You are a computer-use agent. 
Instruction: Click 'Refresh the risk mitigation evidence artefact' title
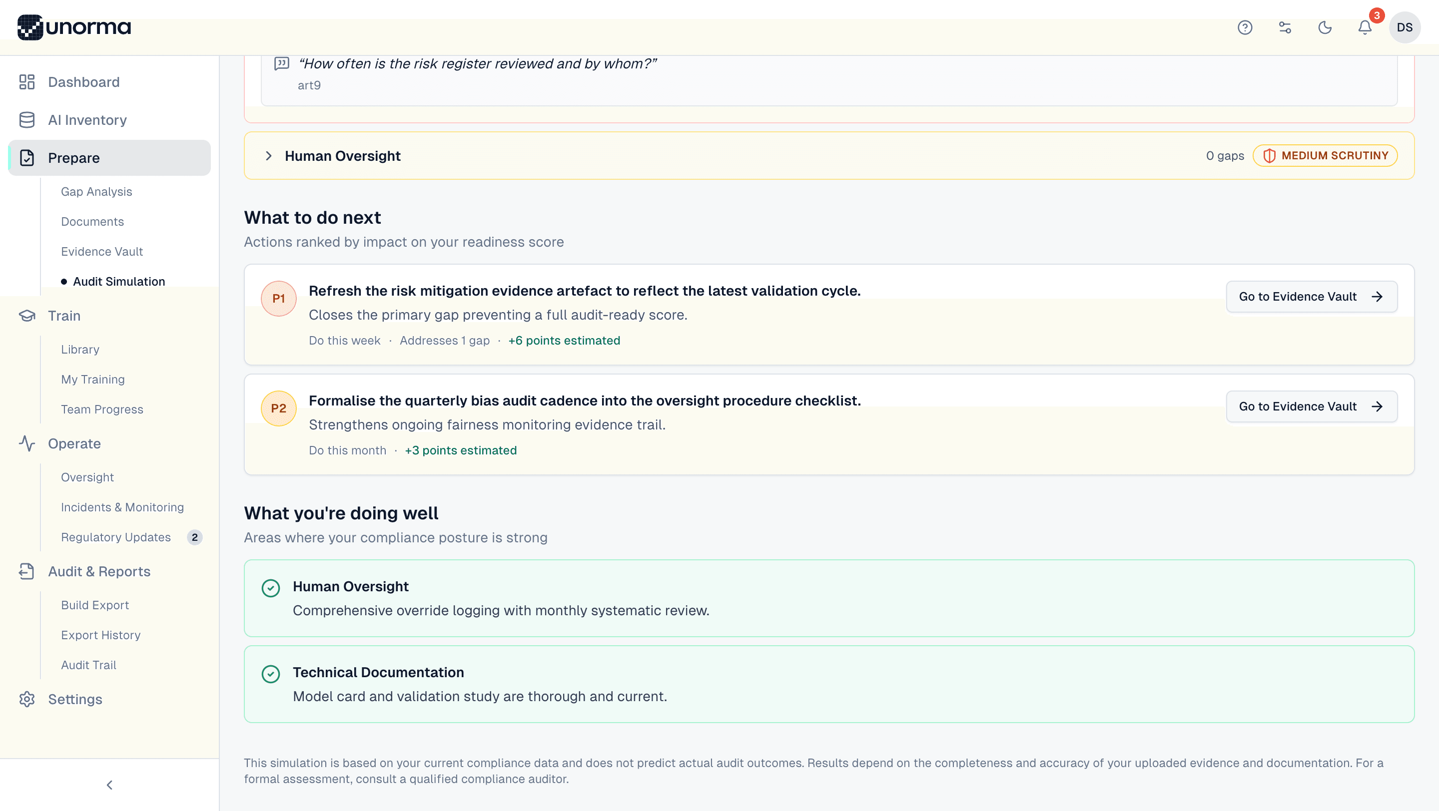pos(584,291)
